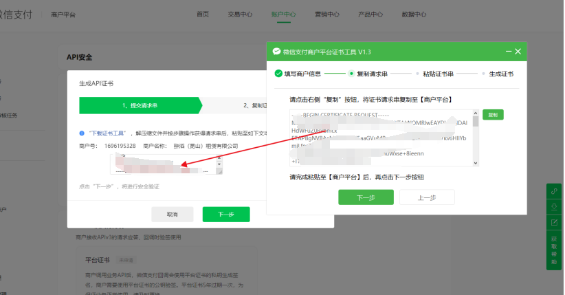Click the edit feedback icon in the floating sidebar
565x295 pixels.
click(x=554, y=222)
